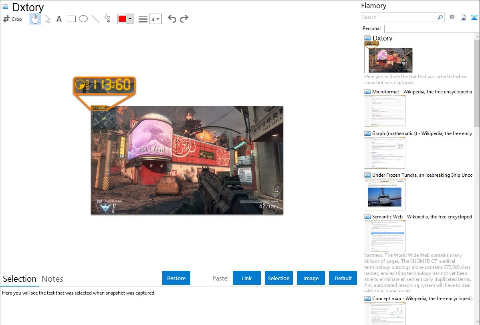Viewport: 480px width, 325px height.
Task: Click the main Dxtory game screenshot image
Action: tap(187, 160)
